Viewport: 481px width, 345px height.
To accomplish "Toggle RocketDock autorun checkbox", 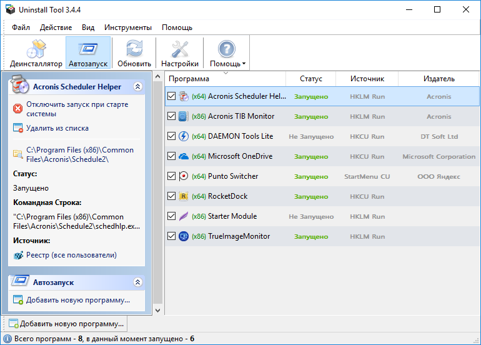I will tap(172, 196).
